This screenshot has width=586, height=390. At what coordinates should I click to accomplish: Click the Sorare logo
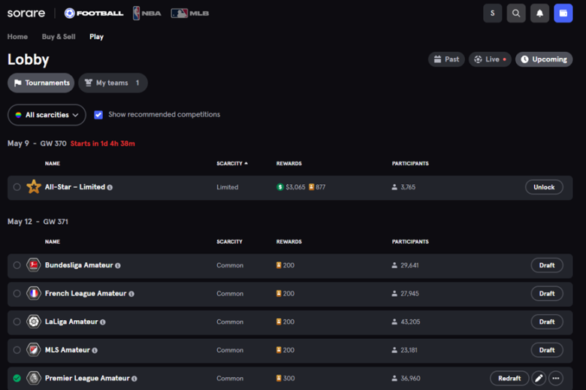[26, 14]
